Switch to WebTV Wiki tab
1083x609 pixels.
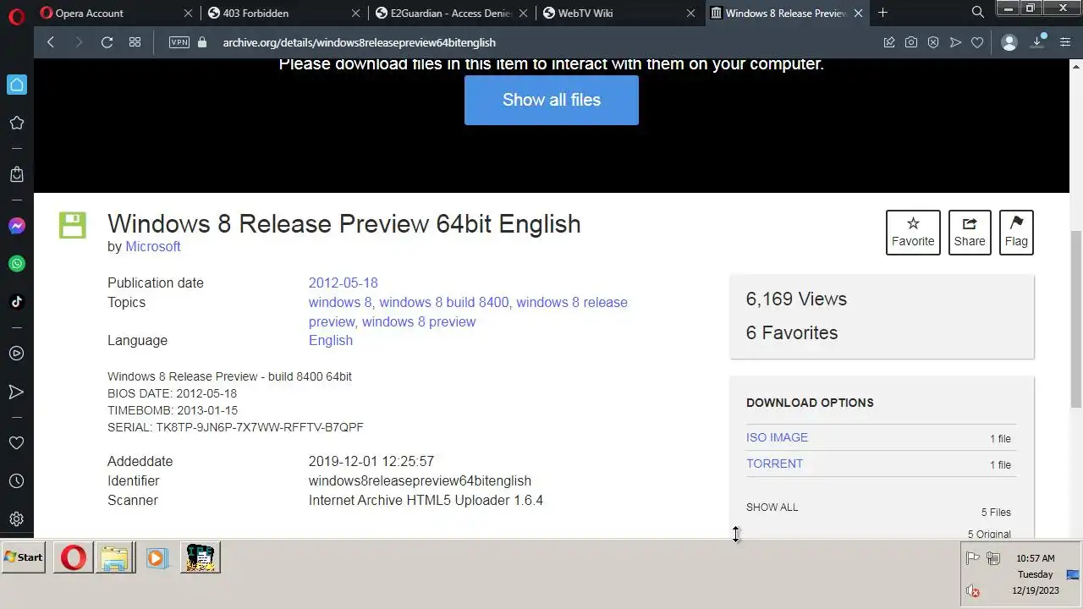click(x=619, y=13)
